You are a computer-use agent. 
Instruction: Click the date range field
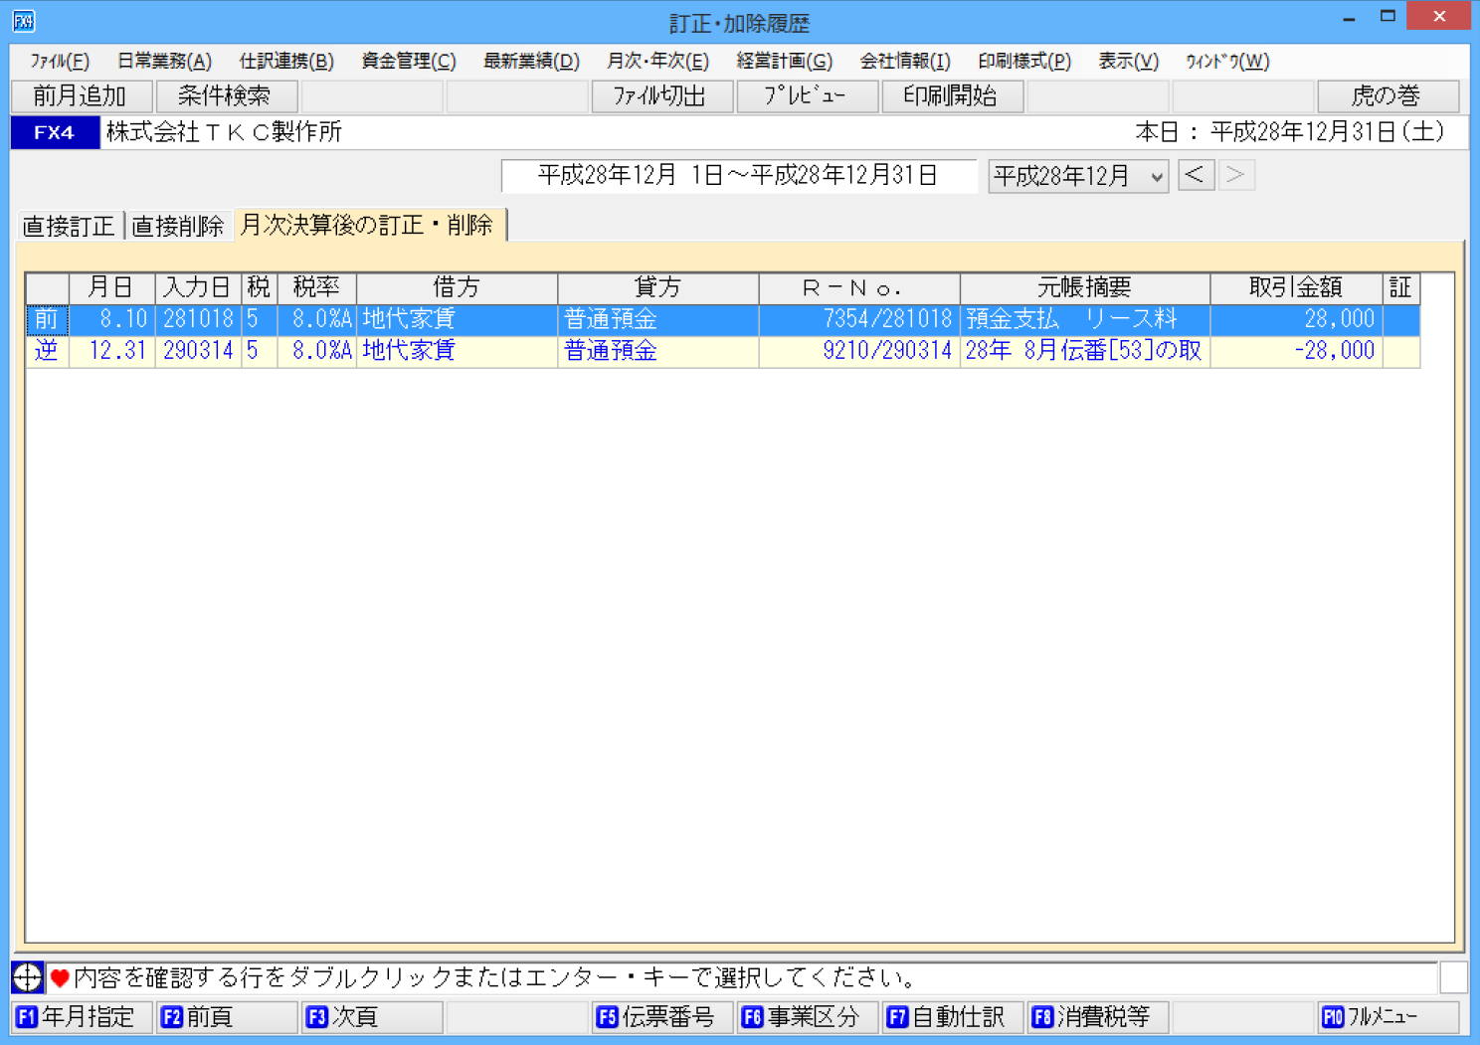click(738, 176)
